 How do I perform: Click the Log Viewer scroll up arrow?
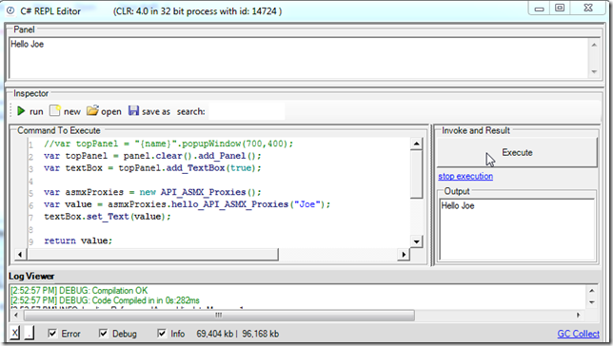coord(592,291)
